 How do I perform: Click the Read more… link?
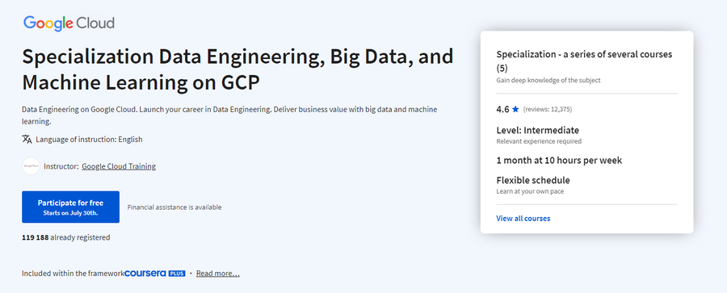pos(218,274)
